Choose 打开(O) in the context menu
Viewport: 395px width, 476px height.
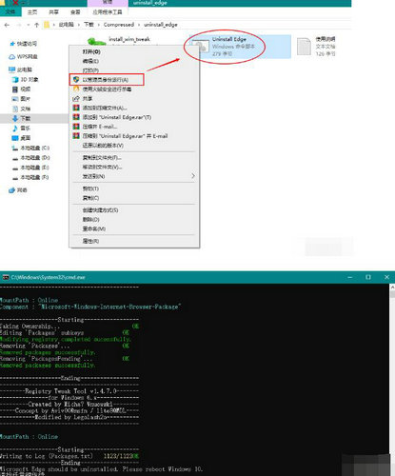pyautogui.click(x=134, y=51)
